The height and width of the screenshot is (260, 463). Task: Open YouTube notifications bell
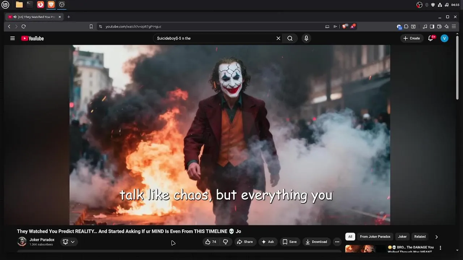430,38
